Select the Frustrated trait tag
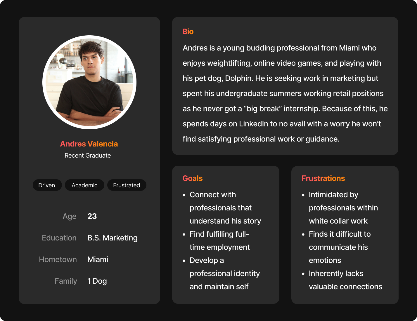The width and height of the screenshot is (417, 321). (127, 185)
